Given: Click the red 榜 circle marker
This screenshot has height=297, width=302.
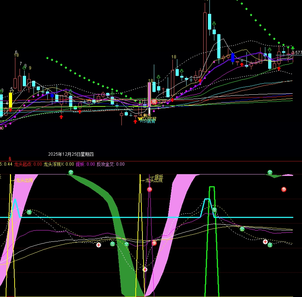Looking at the screenshot, I should (154, 102).
